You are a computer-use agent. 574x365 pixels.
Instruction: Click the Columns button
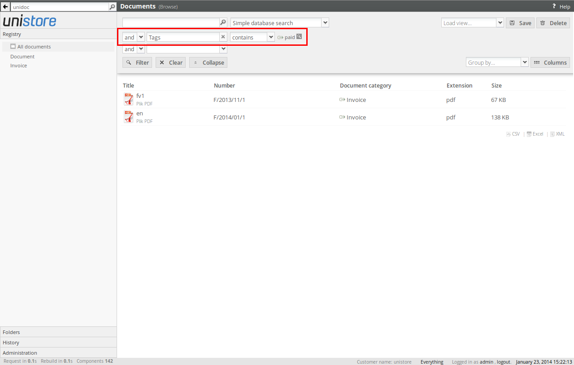click(x=550, y=62)
